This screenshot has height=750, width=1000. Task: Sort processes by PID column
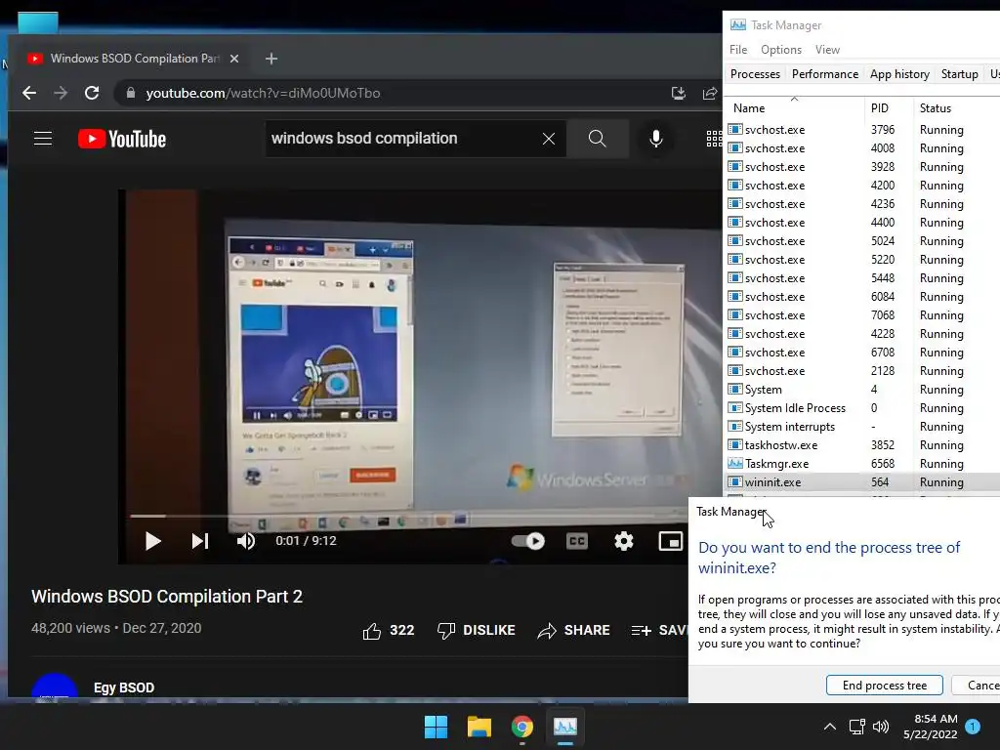coord(889,107)
